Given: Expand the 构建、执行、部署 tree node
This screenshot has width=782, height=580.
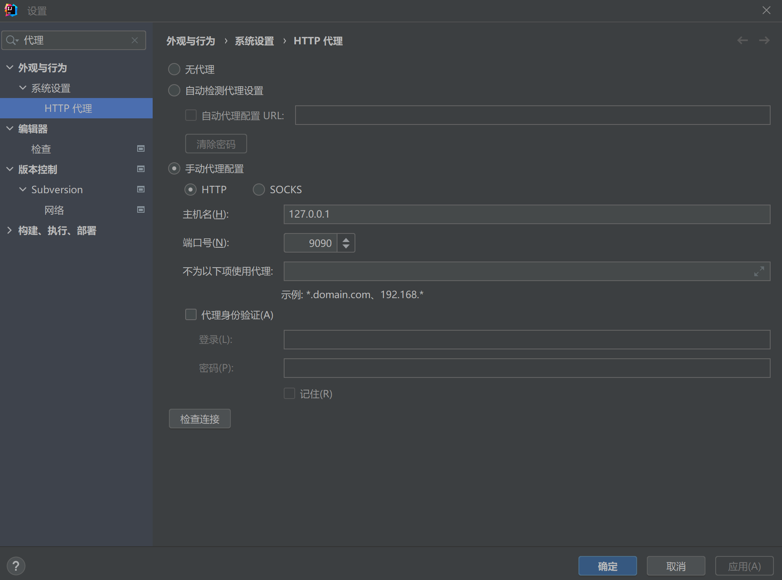Looking at the screenshot, I should [10, 230].
